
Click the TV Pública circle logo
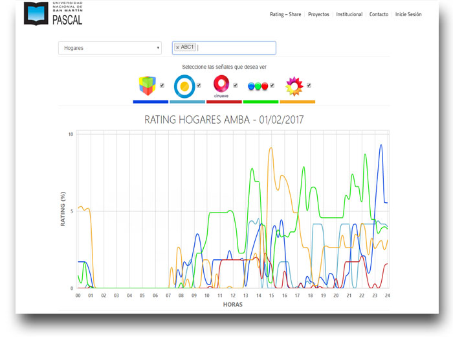tap(184, 86)
